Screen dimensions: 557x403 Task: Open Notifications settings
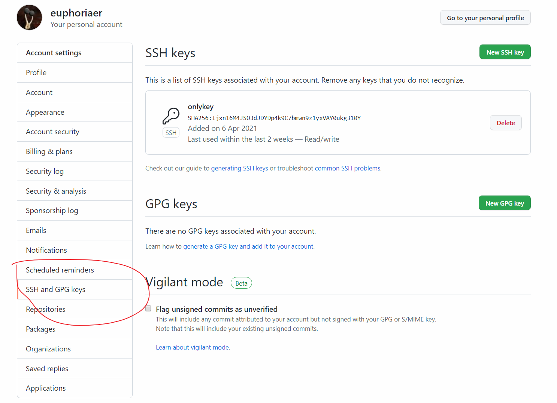pyautogui.click(x=75, y=250)
